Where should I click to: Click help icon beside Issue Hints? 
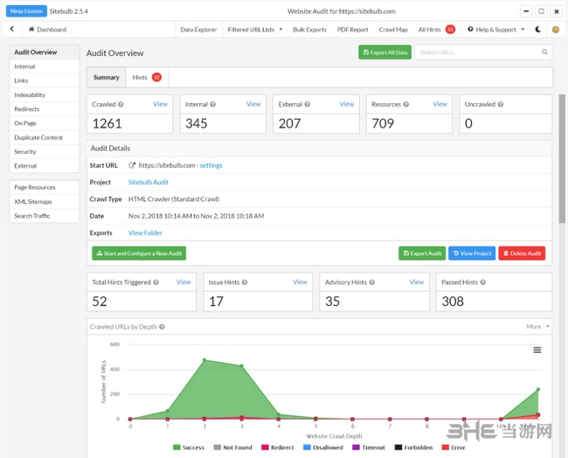[245, 282]
